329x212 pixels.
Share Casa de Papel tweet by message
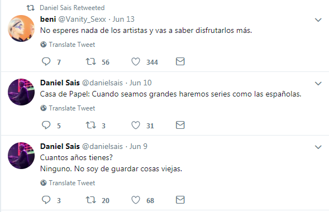[x=180, y=125]
